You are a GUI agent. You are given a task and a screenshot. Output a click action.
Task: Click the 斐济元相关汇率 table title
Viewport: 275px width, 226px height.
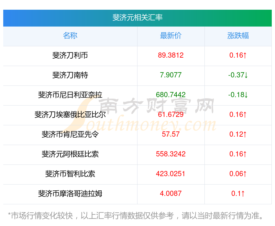137,17
